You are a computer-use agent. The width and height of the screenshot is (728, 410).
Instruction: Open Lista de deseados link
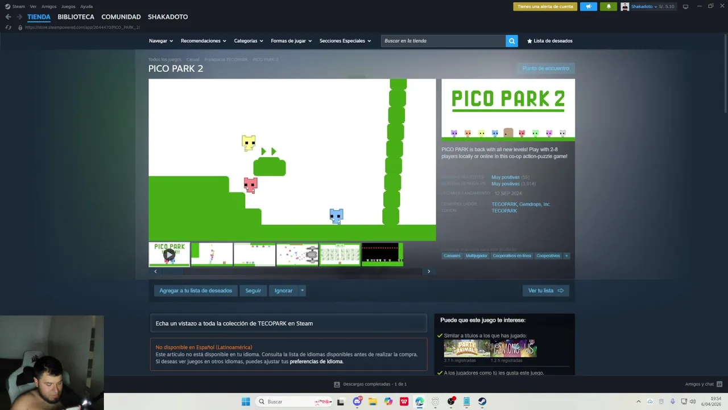coord(549,41)
